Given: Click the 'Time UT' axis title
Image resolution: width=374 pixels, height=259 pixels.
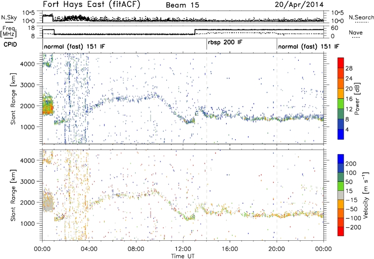Looking at the screenshot, I should [x=183, y=256].
